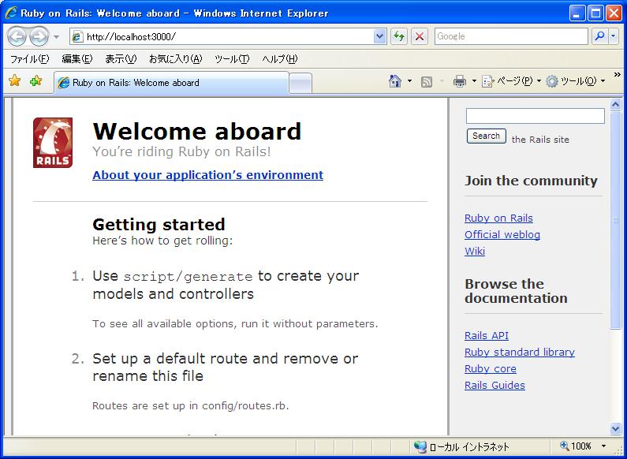Open the 編集(E) menu

tap(77, 59)
